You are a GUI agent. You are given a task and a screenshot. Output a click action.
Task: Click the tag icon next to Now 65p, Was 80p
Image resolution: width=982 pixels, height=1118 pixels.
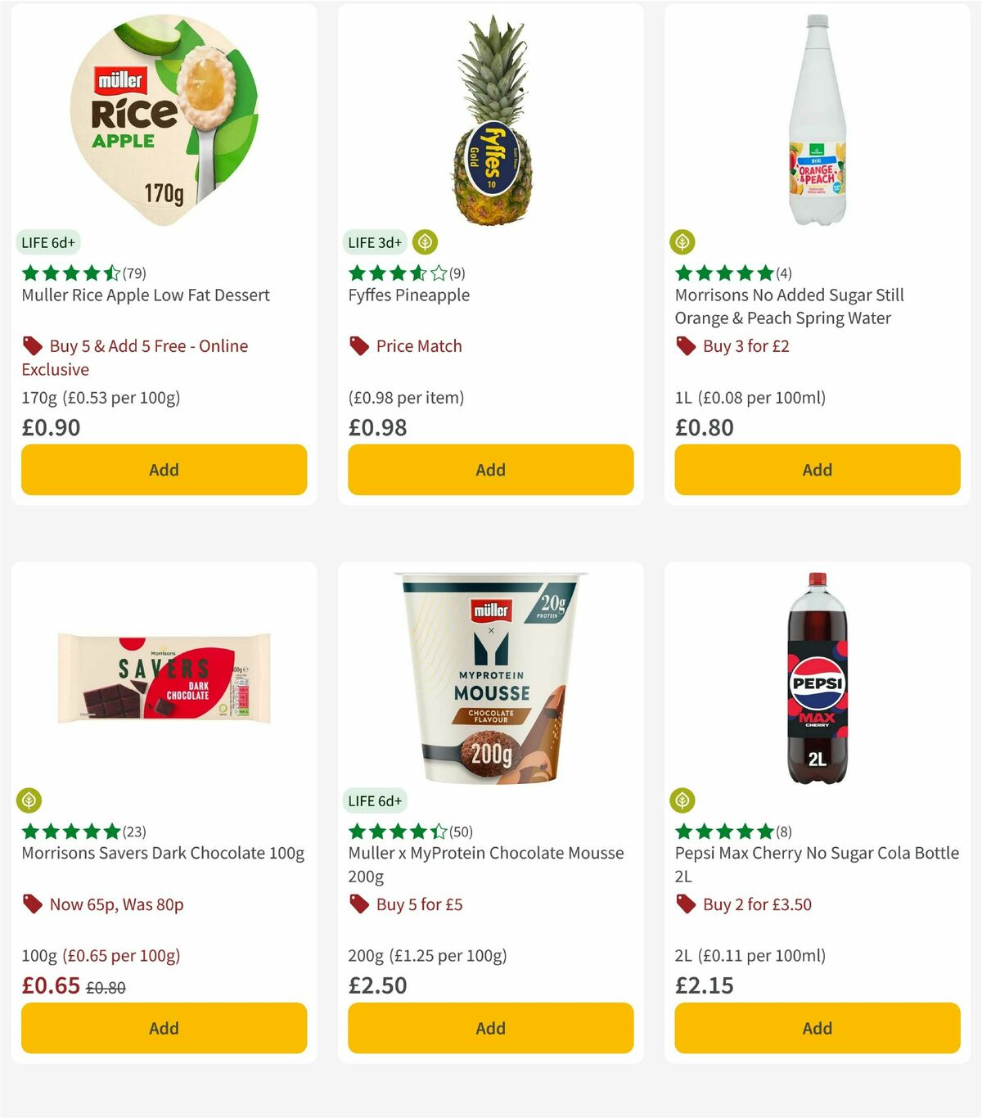[31, 904]
